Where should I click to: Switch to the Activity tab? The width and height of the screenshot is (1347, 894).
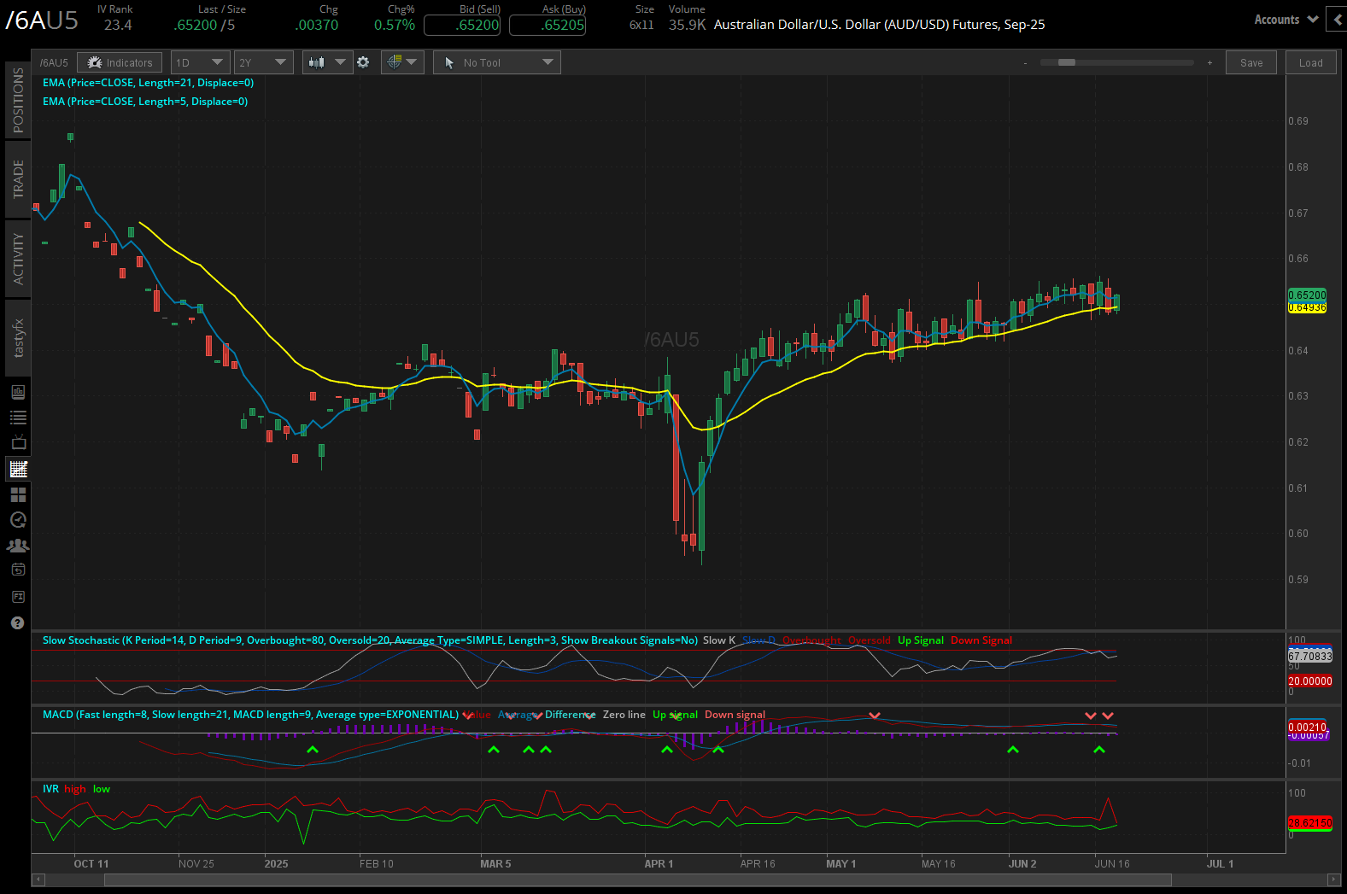18,259
